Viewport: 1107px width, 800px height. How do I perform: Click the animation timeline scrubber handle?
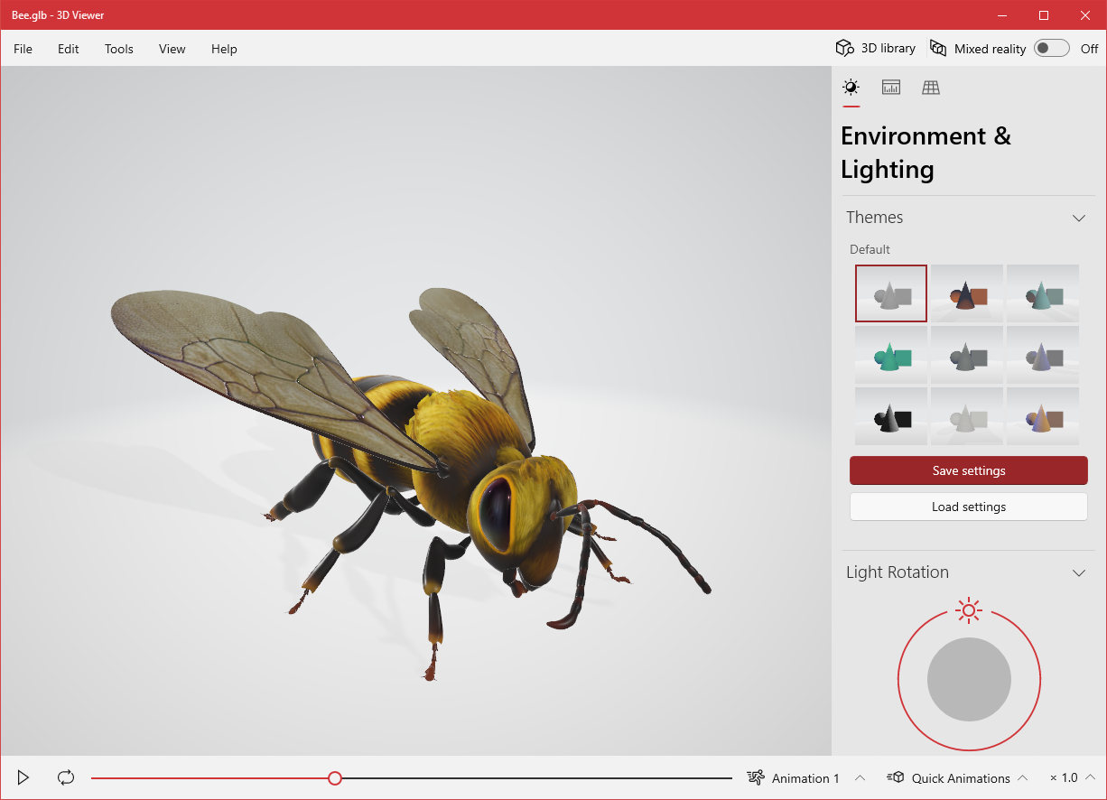coord(335,778)
